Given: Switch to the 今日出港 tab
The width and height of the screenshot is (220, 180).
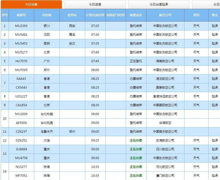Looking at the screenshot, I should (x=31, y=5).
